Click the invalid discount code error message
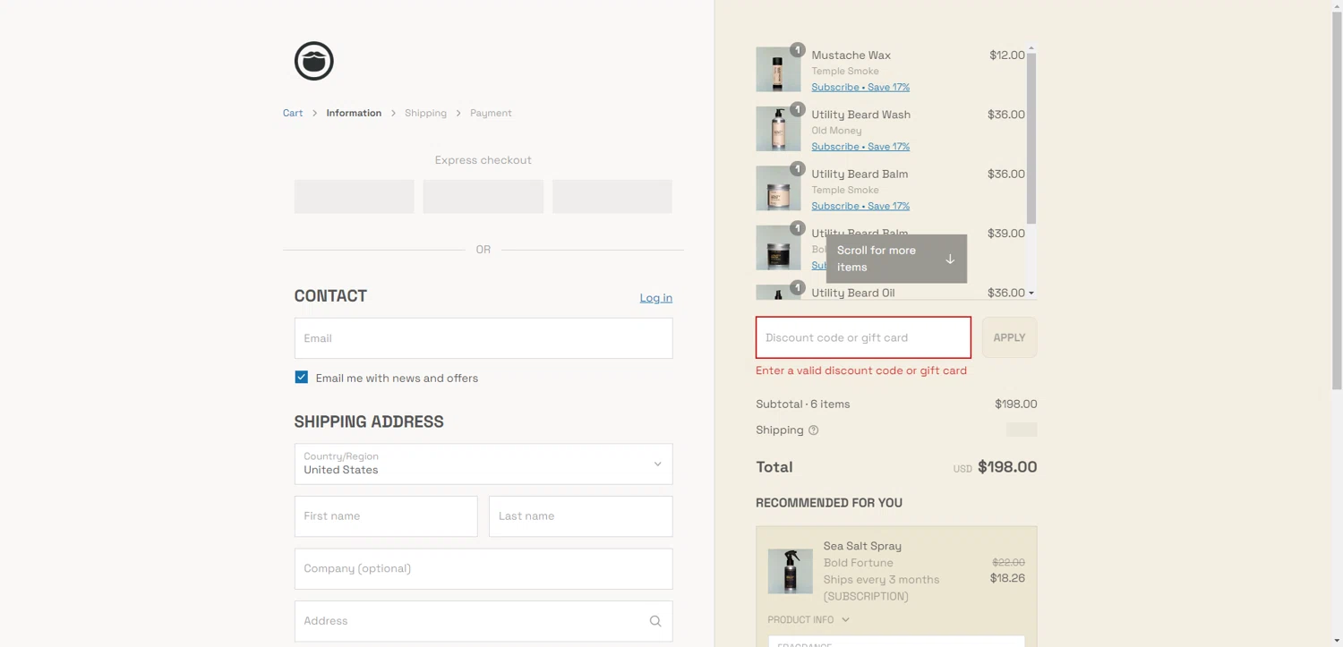 pyautogui.click(x=861, y=370)
